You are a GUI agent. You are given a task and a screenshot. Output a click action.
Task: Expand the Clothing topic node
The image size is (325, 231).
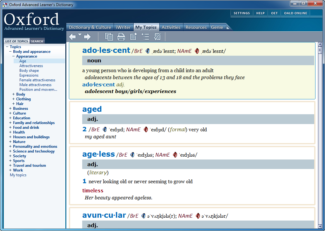click(x=14, y=99)
